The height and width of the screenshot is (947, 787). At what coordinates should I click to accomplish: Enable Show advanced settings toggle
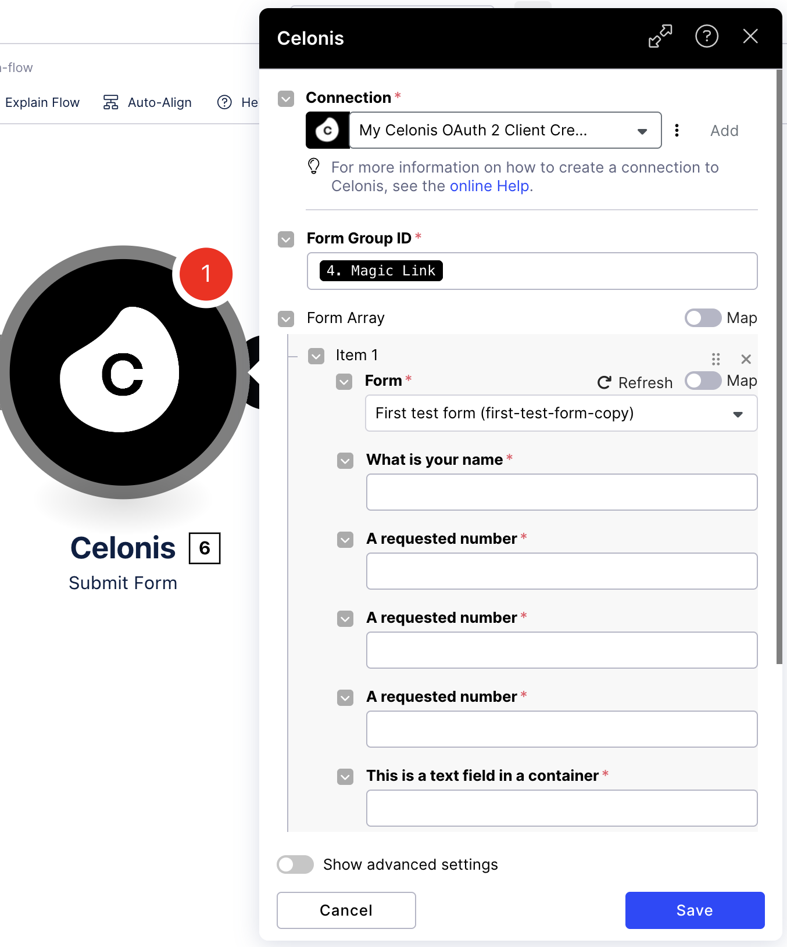(295, 865)
